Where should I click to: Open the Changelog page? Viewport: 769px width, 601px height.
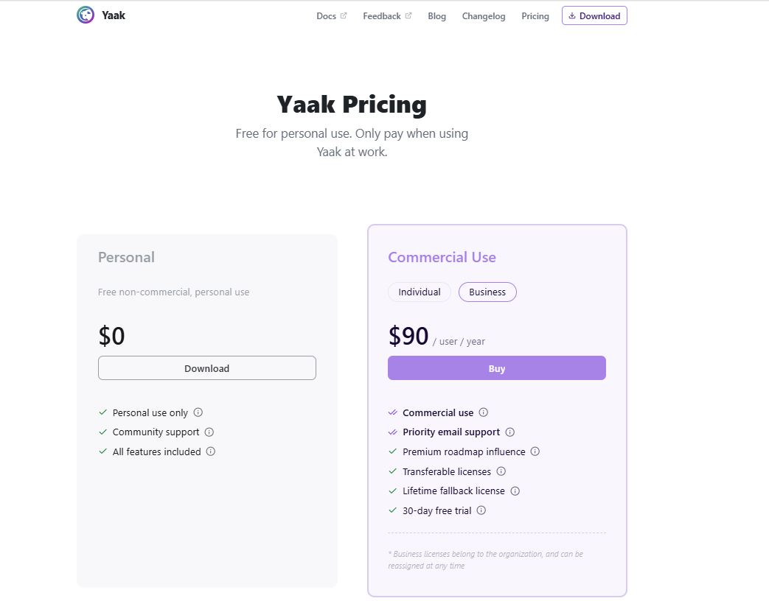pyautogui.click(x=483, y=15)
